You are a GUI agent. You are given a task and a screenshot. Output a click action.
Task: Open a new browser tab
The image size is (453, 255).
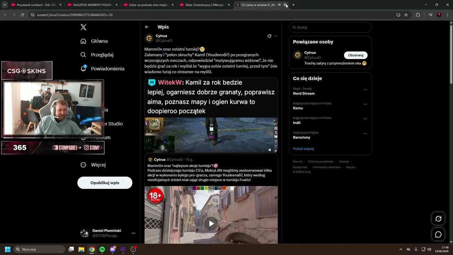coord(293,5)
